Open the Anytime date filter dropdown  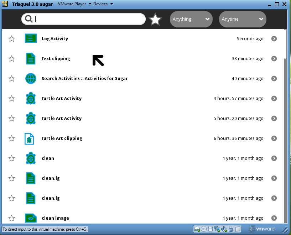(242, 19)
